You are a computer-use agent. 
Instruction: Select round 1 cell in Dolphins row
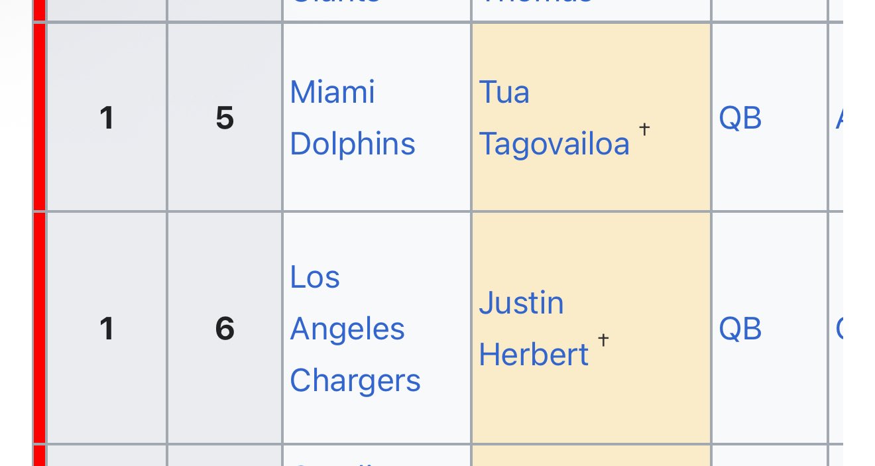click(x=106, y=117)
